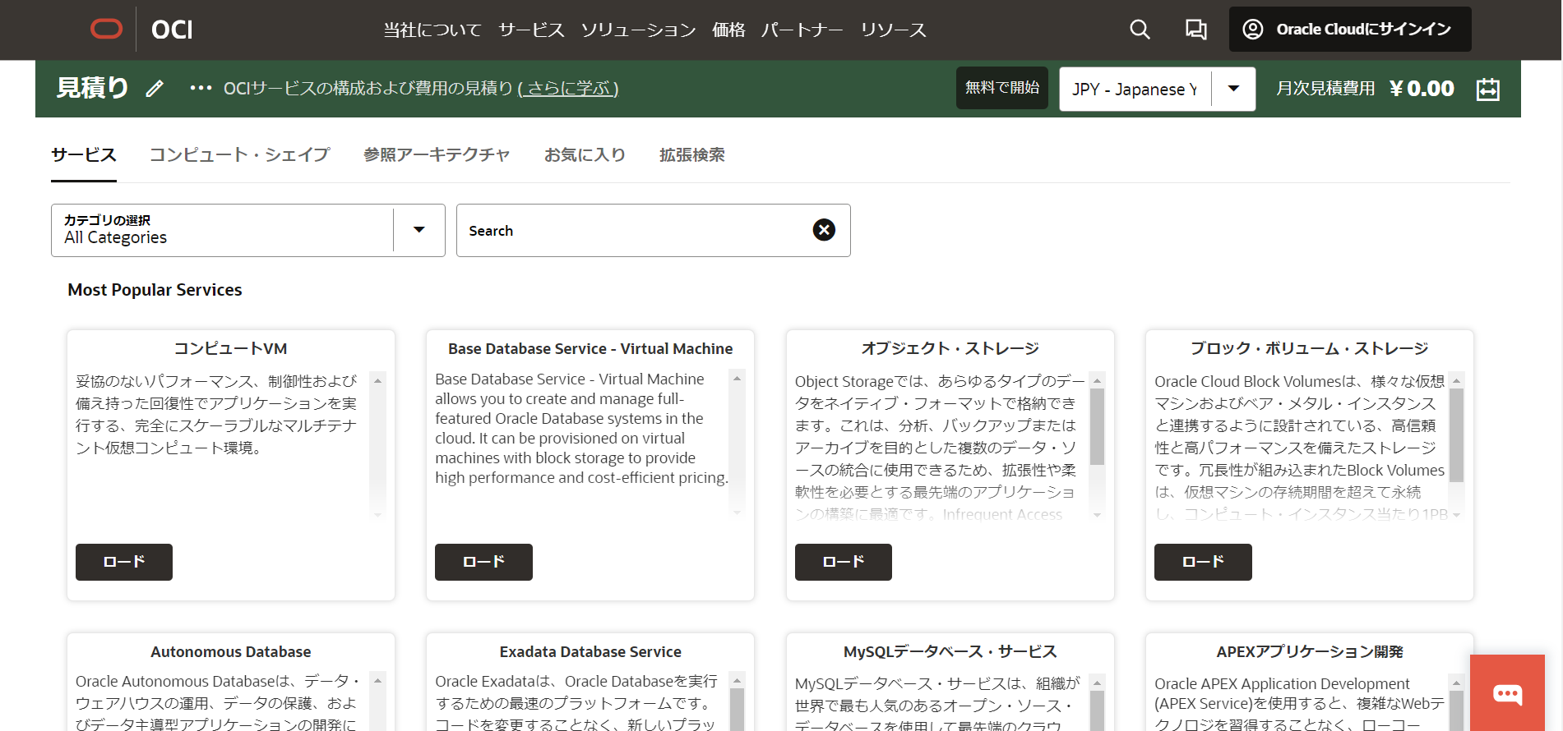Click scroll-up arrow in コンピュートVM card

click(x=377, y=380)
